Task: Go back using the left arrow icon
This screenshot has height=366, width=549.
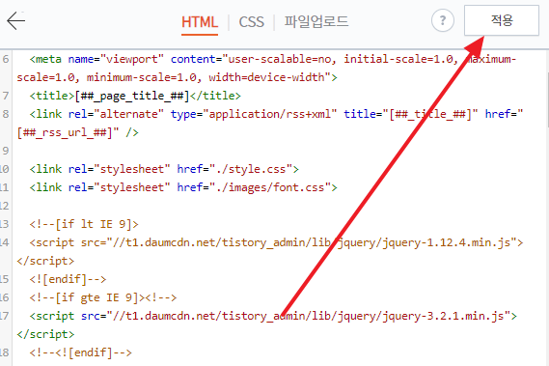Action: point(15,20)
